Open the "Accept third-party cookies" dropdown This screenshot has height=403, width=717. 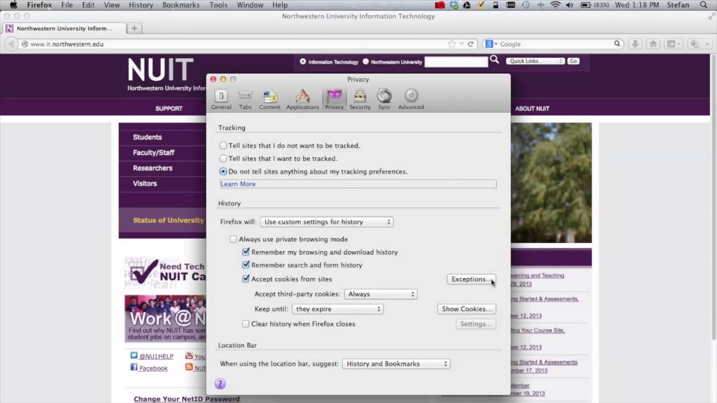click(x=381, y=294)
